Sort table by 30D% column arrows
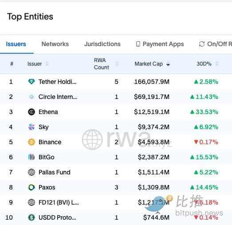The width and height of the screenshot is (232, 225). pyautogui.click(x=217, y=64)
